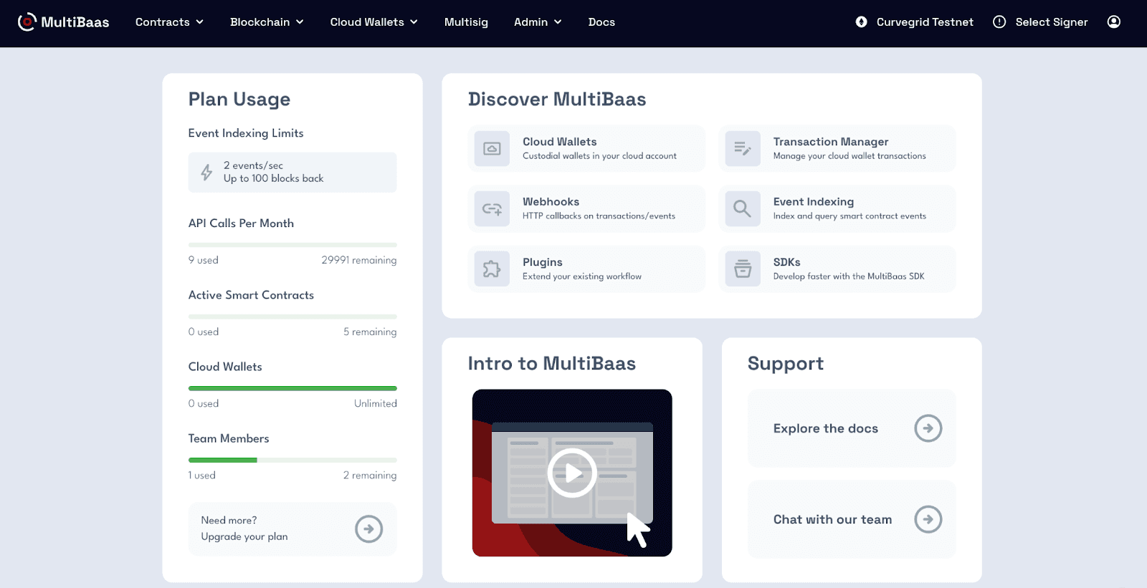Click the API Calls Per Month progress bar

coord(292,245)
